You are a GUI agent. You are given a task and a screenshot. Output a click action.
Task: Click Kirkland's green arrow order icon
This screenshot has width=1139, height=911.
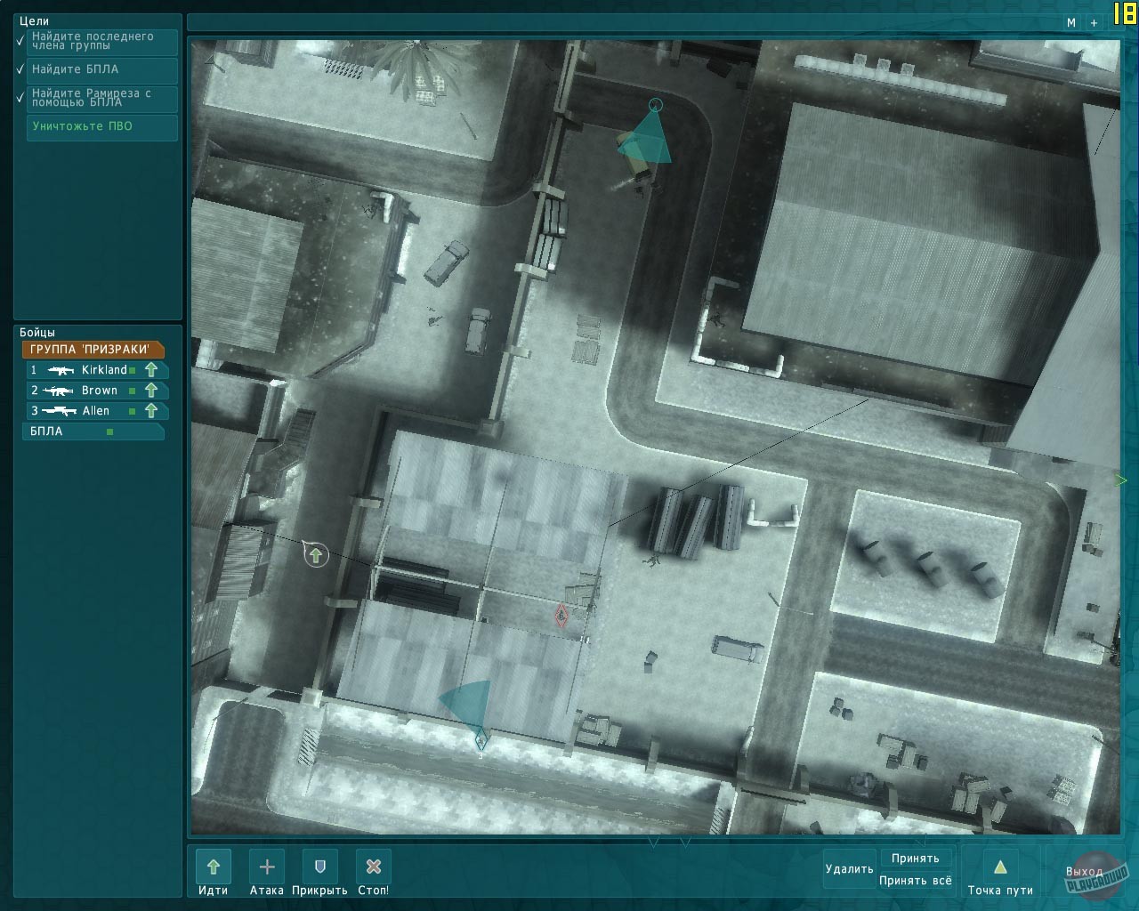tap(151, 370)
